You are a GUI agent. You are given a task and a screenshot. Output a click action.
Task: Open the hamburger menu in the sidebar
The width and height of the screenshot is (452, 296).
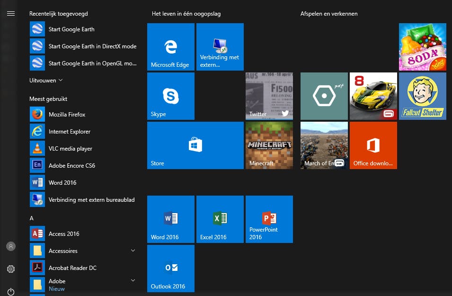click(10, 13)
